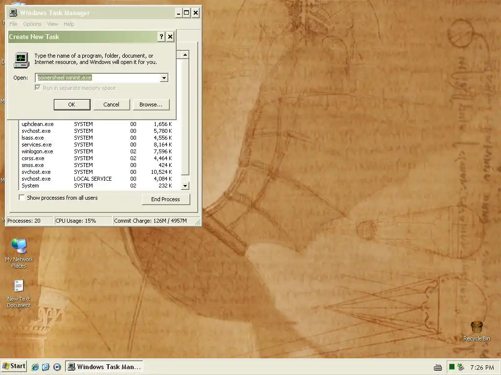Click the 7:26 PM taskbar clock
501x375 pixels.
click(x=482, y=367)
